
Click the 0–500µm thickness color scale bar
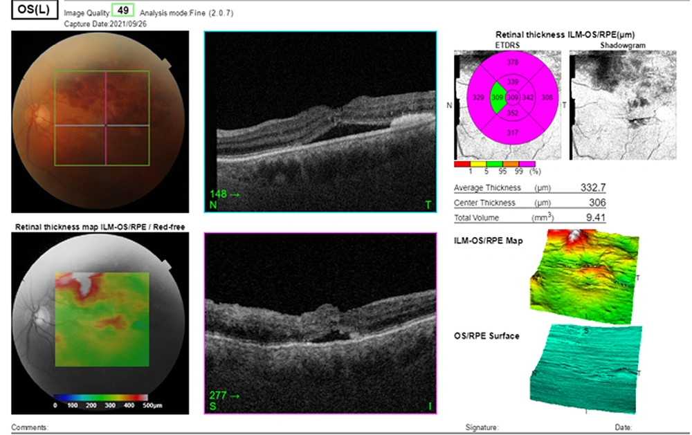(x=100, y=397)
